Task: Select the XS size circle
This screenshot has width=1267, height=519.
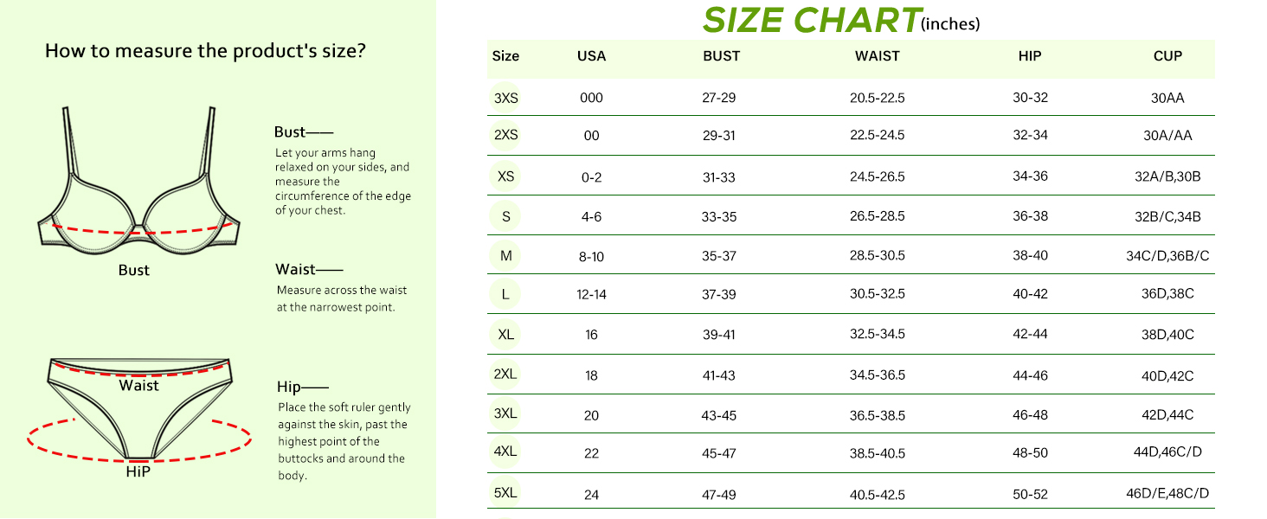Action: point(506,176)
